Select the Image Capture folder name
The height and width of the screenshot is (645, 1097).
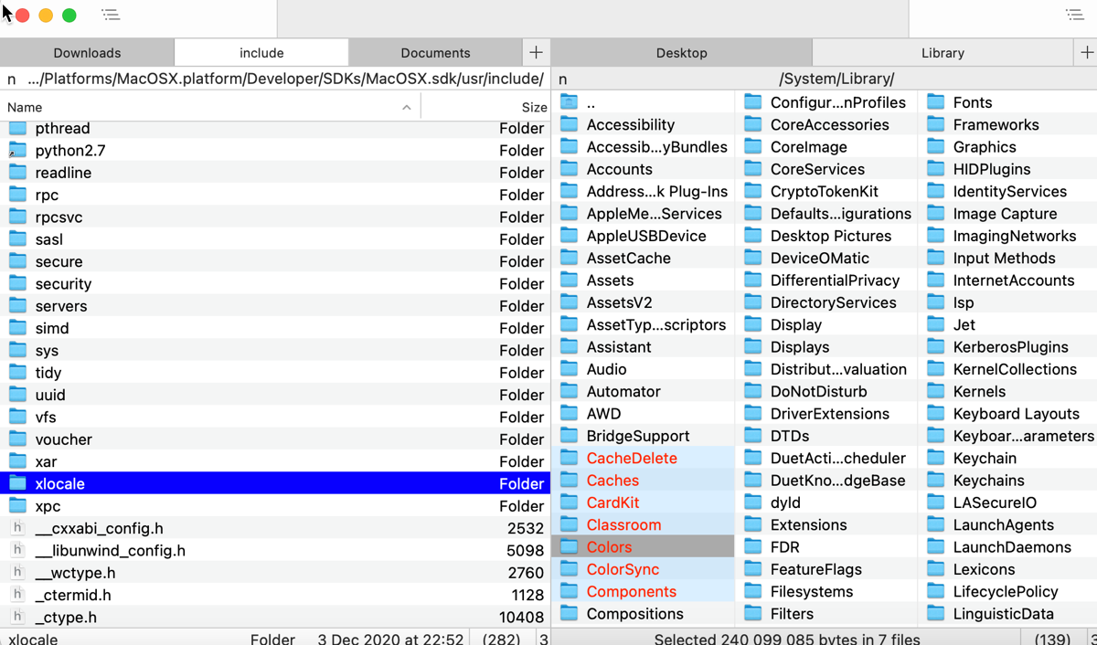pos(1005,214)
